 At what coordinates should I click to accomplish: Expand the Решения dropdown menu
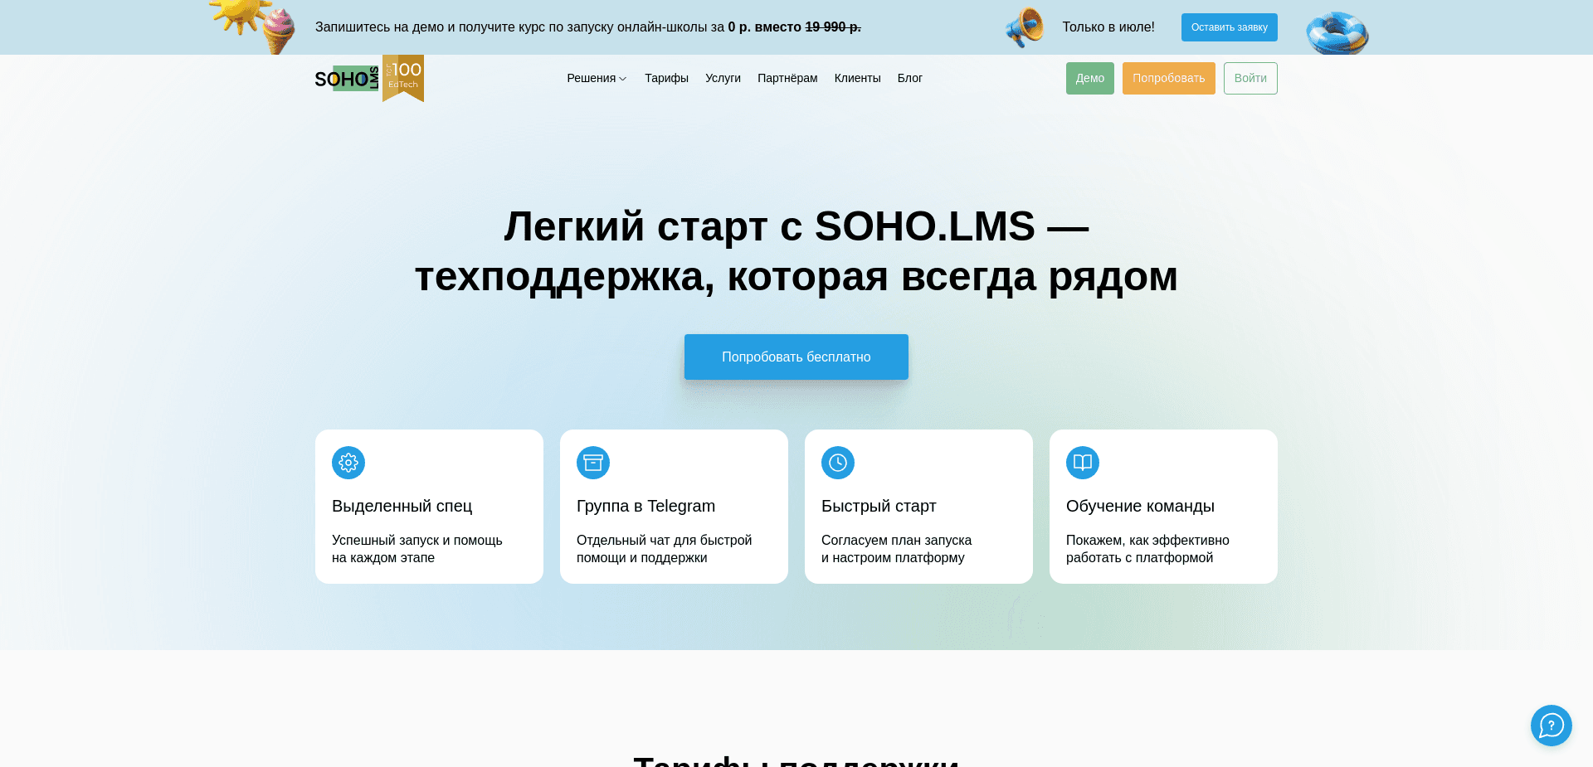point(597,78)
